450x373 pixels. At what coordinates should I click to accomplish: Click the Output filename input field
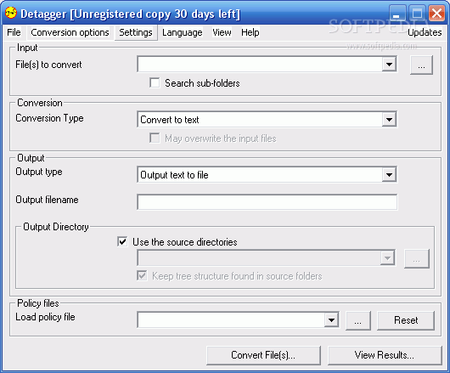(267, 202)
